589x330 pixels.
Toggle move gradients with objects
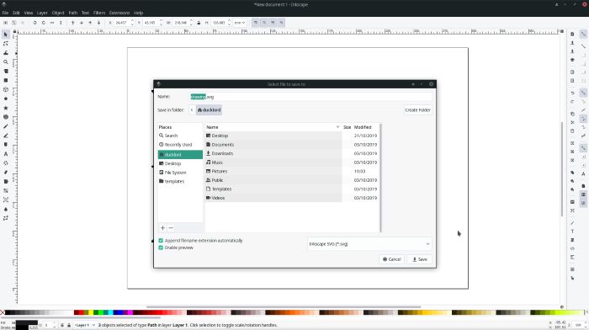pos(273,23)
